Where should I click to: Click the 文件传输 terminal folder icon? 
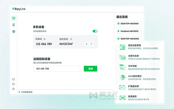[123, 67]
